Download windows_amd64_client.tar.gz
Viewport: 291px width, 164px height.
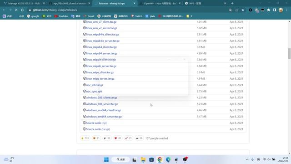pyautogui.click(x=103, y=110)
